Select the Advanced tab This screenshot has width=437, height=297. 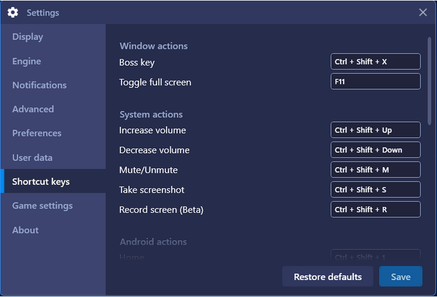33,109
